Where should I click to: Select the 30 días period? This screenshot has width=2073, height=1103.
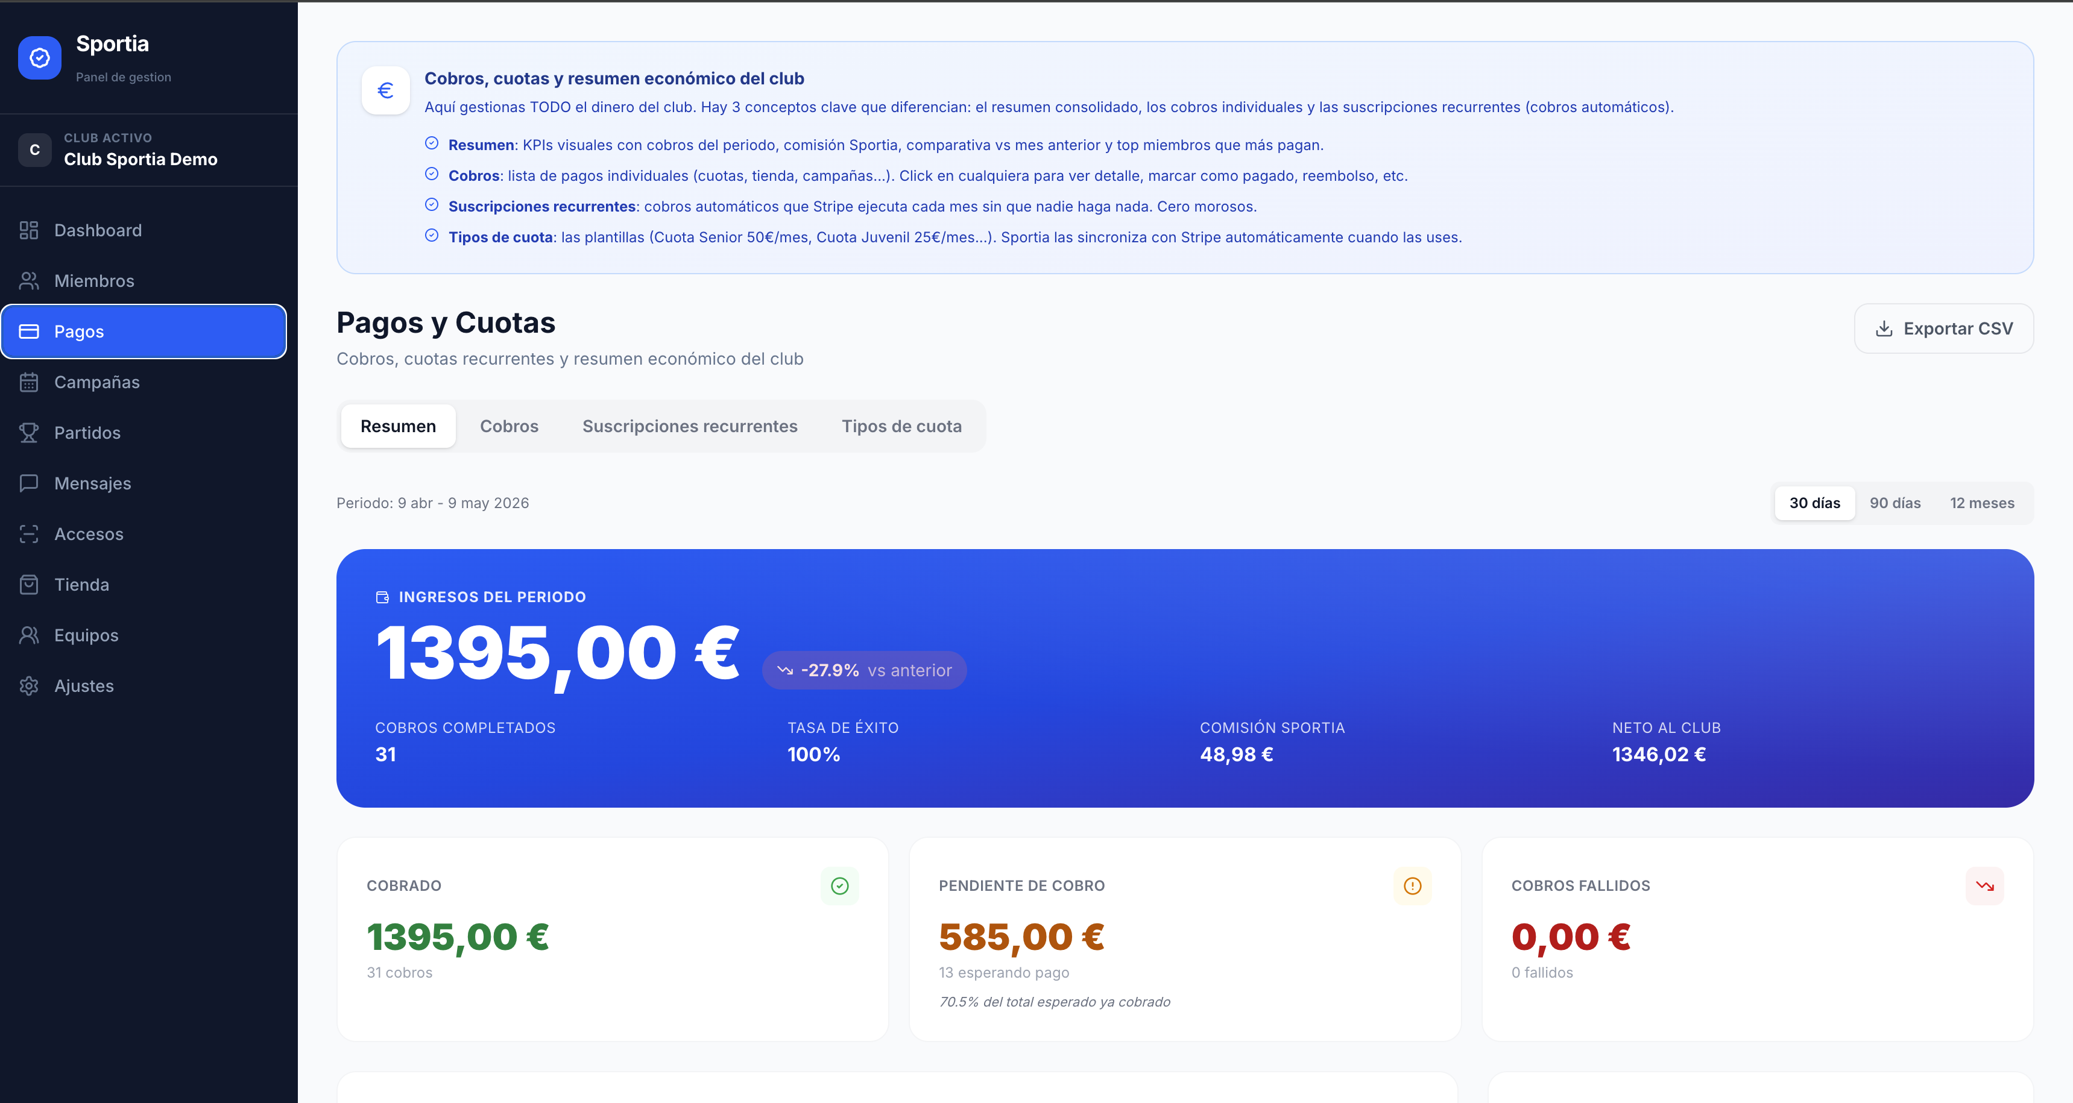tap(1815, 503)
